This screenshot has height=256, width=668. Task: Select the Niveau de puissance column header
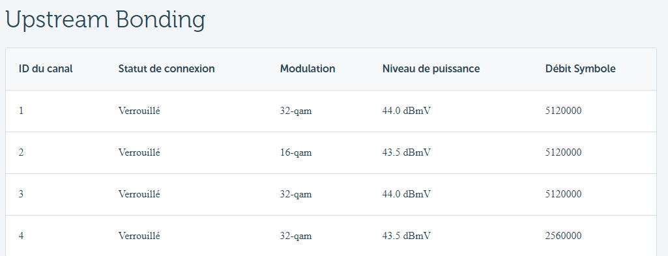(x=431, y=68)
